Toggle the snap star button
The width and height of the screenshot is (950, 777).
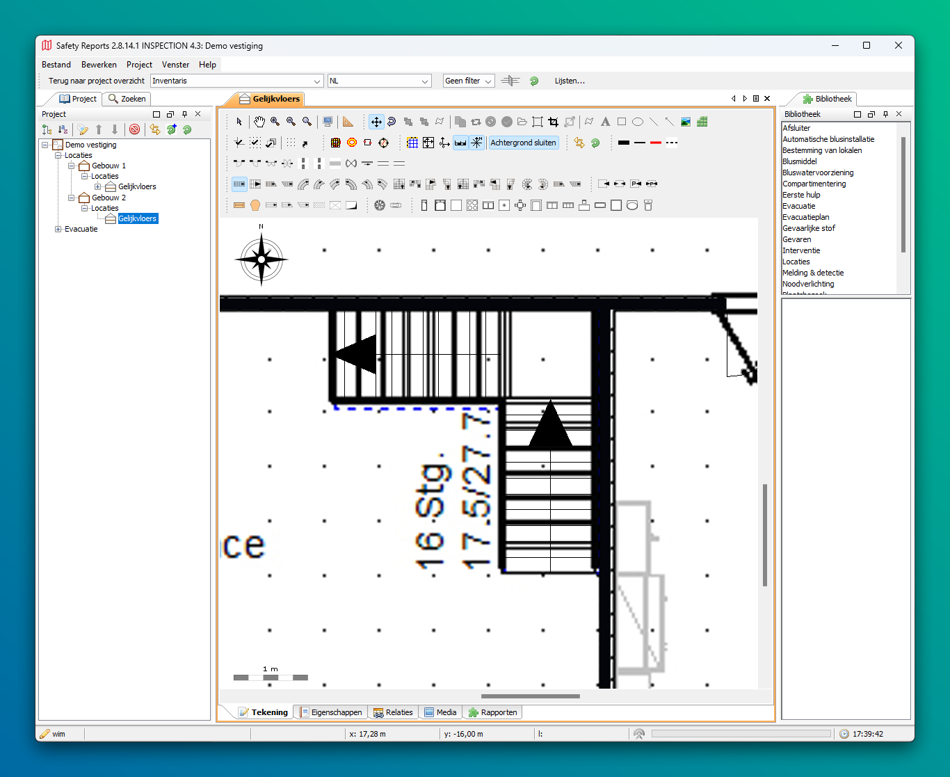pos(476,143)
